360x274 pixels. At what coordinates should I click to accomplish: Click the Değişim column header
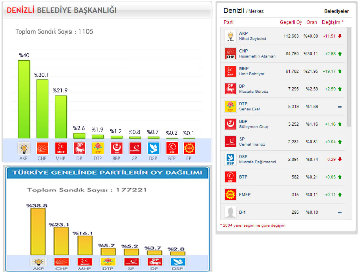pos(333,22)
